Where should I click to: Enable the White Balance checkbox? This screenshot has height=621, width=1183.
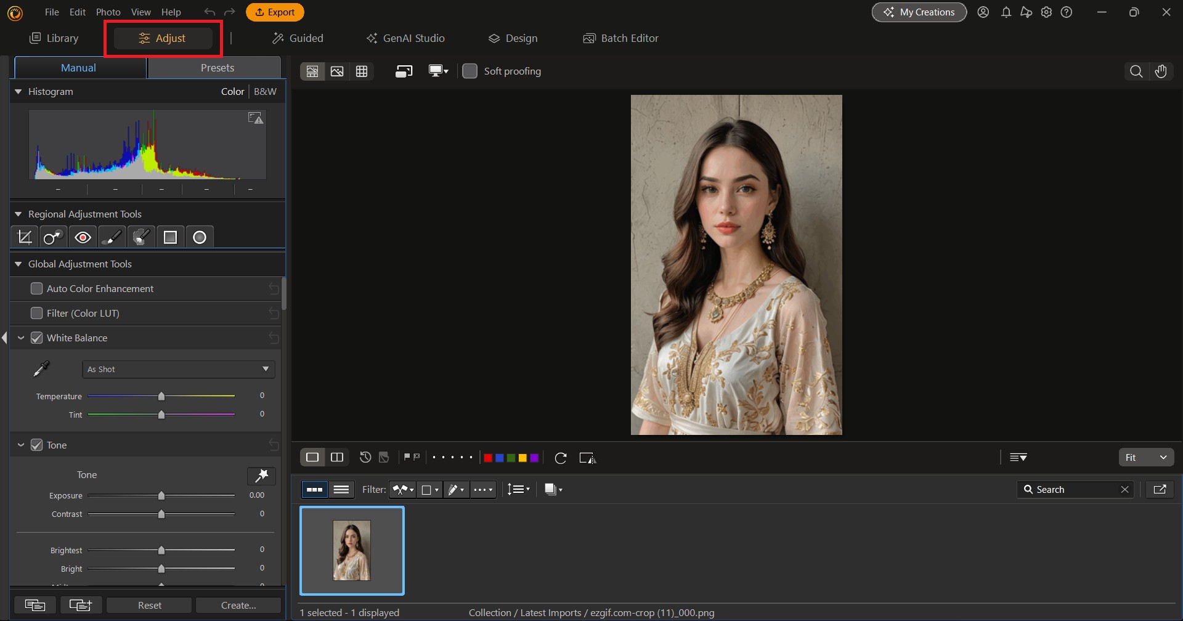point(37,338)
